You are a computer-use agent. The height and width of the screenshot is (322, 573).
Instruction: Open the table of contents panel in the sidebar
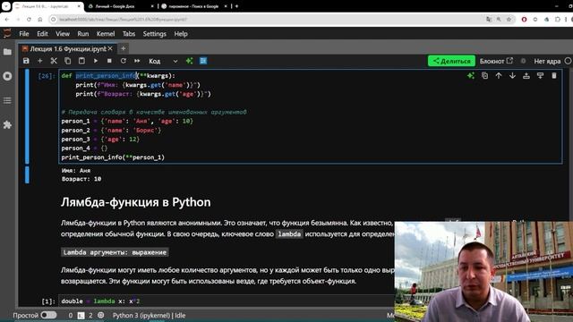point(7,100)
